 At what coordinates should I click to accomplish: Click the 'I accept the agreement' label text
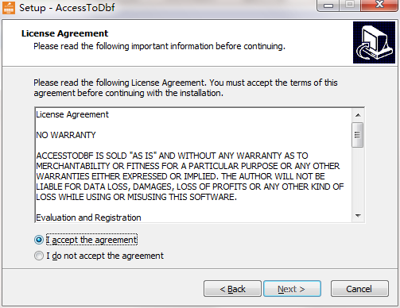pyautogui.click(x=91, y=240)
